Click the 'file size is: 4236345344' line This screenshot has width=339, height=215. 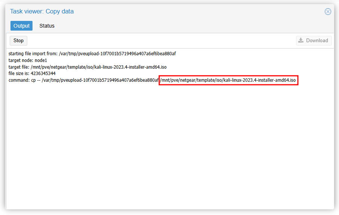(x=32, y=74)
